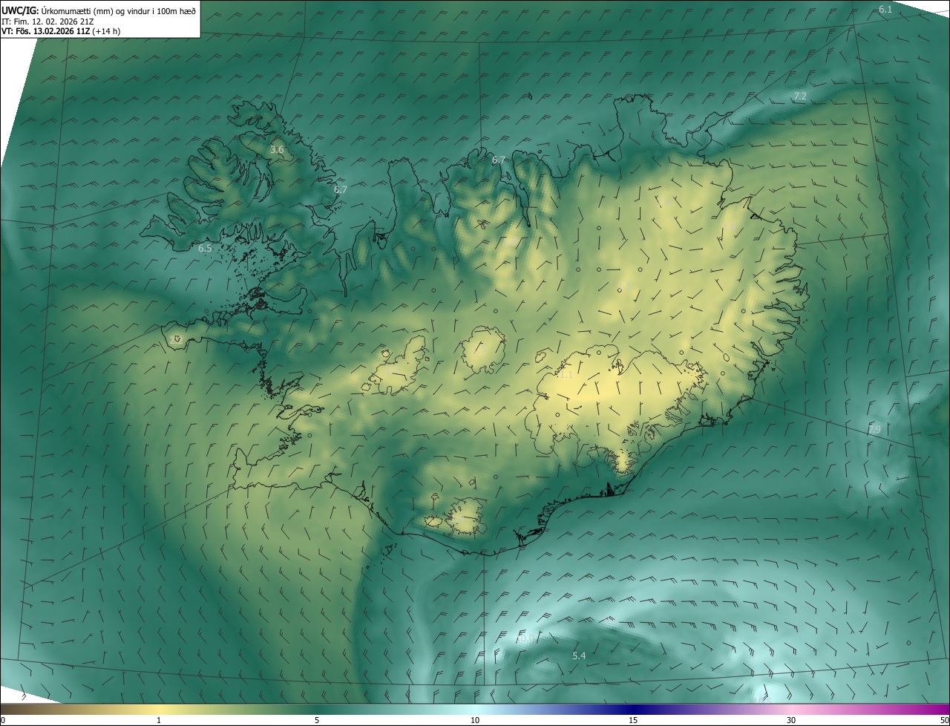Viewport: 950px width, 726px height.
Task: Click the "50" tick label on the color scale
Action: coord(944,720)
